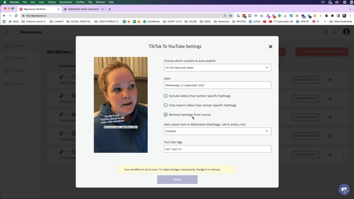Open the Bookmarks menu
Viewport: 354px width, 199px height.
tap(66, 2)
